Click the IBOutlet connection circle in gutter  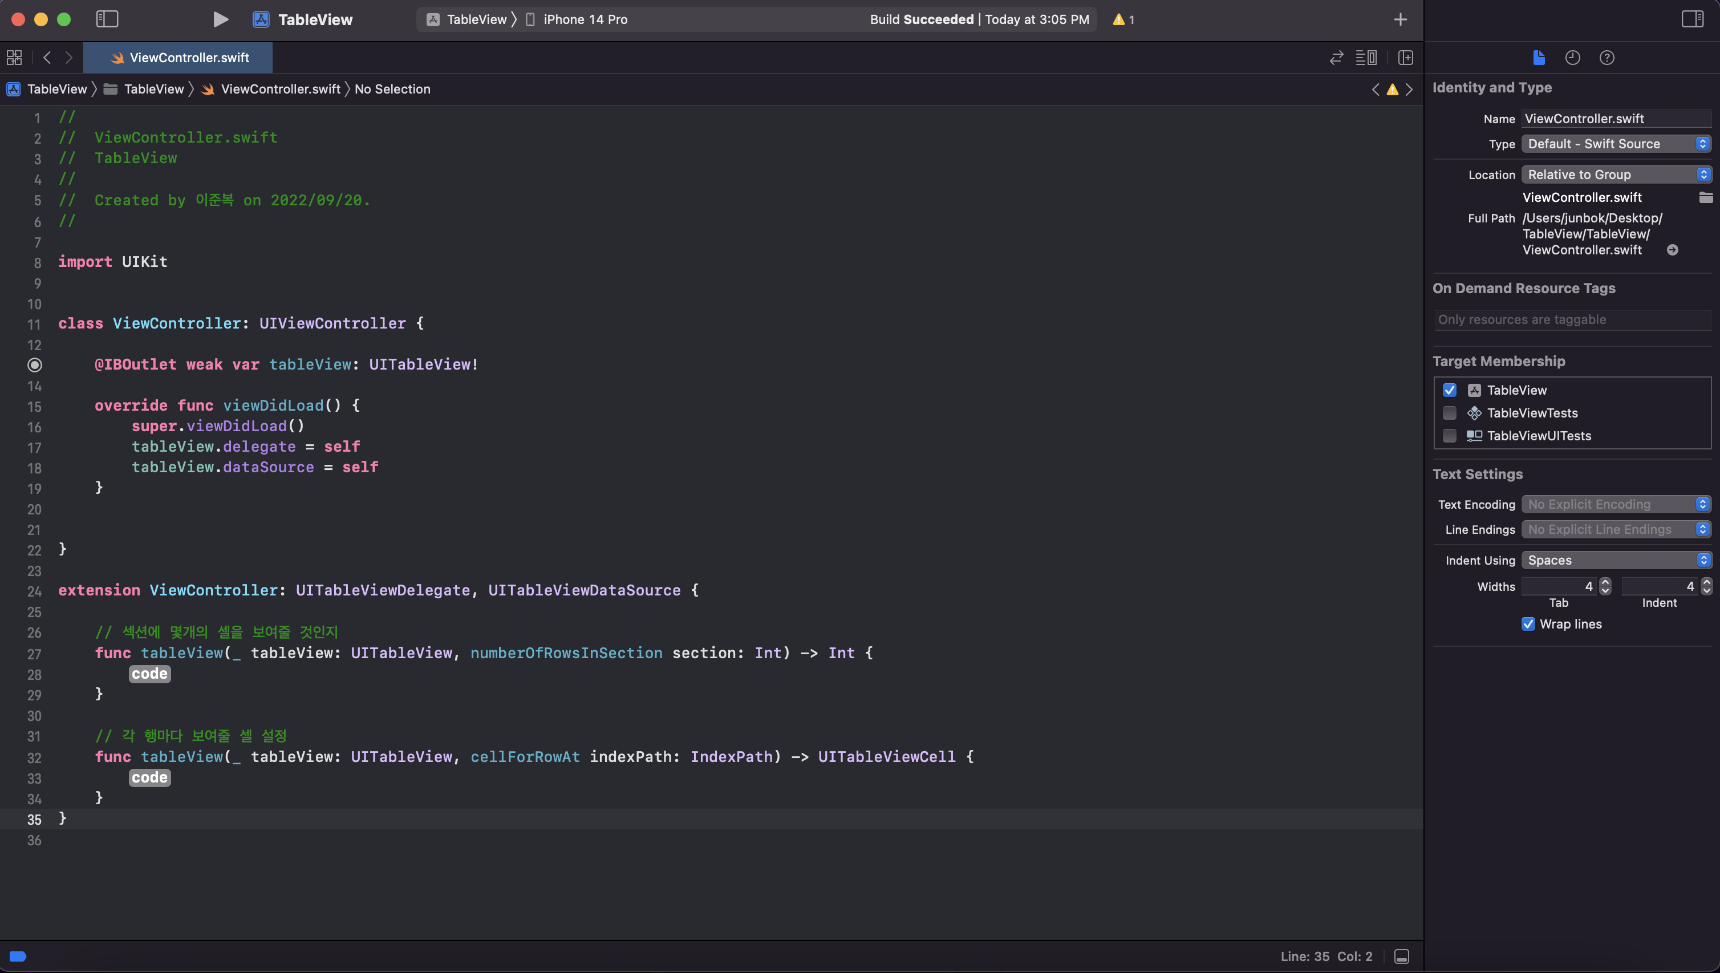point(35,365)
